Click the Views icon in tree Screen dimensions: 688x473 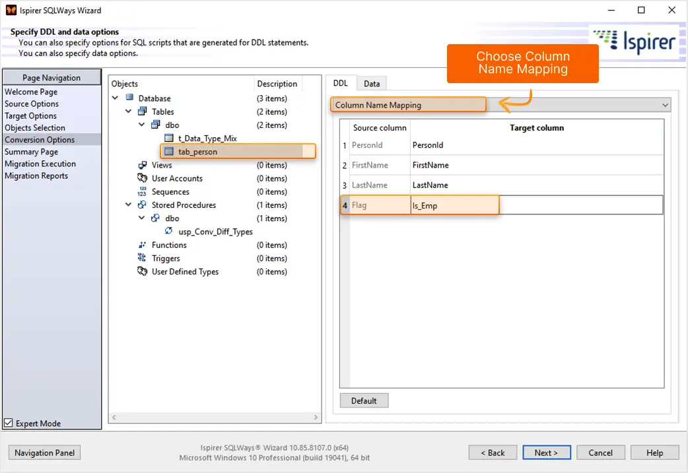click(x=142, y=165)
